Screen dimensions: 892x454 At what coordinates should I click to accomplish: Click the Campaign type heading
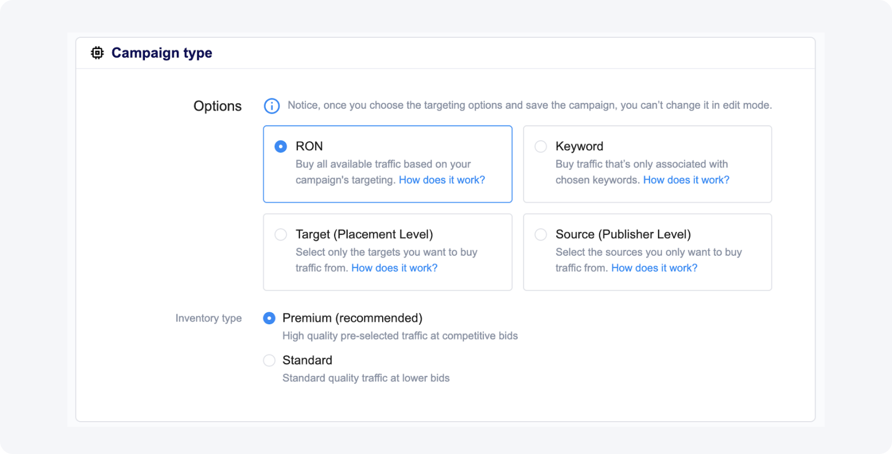coord(162,53)
